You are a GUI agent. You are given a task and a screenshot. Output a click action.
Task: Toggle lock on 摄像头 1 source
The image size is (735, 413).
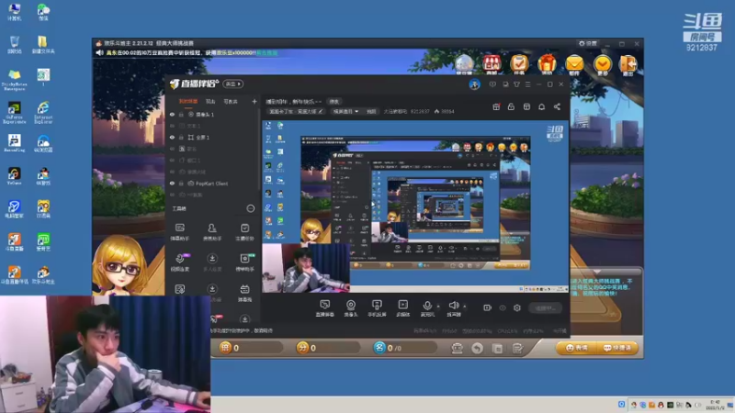point(181,114)
